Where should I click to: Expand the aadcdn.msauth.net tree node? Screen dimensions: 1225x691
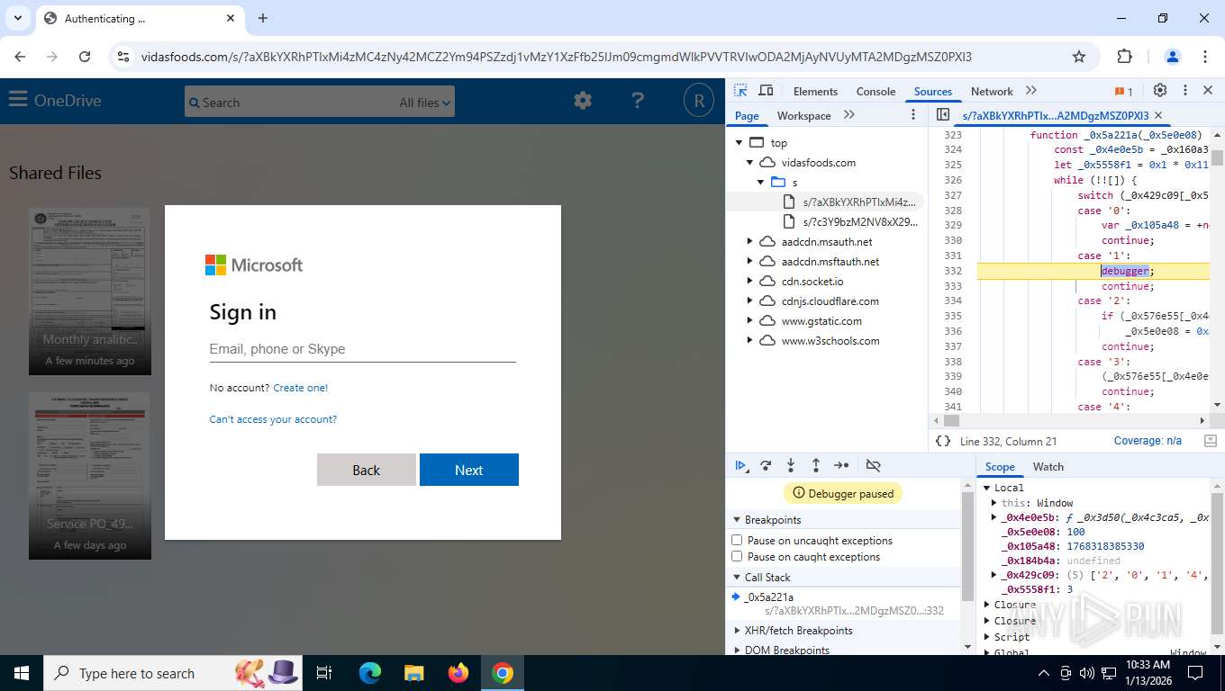click(749, 242)
